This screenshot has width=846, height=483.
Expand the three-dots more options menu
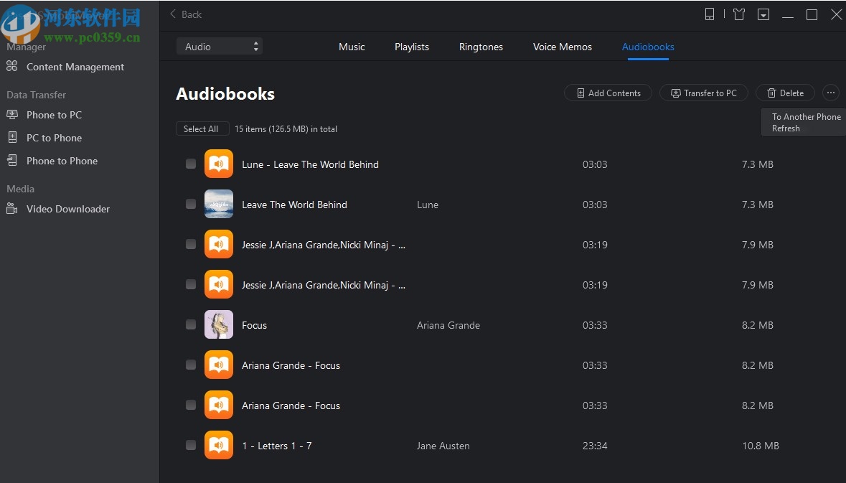click(x=830, y=93)
